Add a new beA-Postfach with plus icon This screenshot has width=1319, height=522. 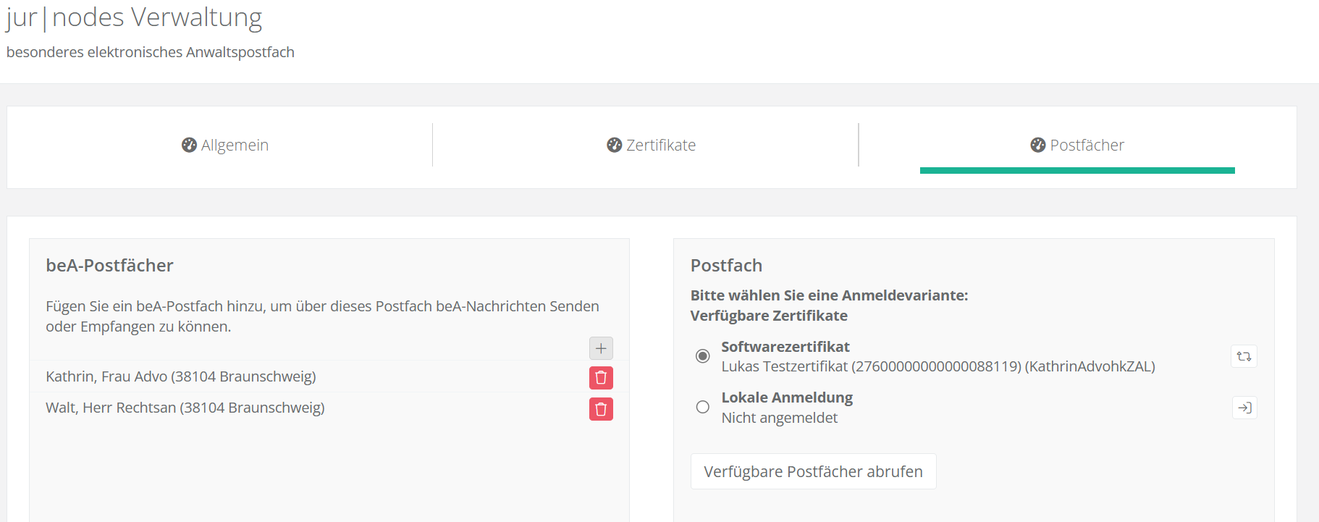click(601, 348)
